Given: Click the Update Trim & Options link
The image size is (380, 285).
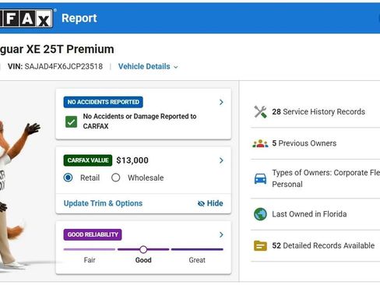Looking at the screenshot, I should pos(103,203).
